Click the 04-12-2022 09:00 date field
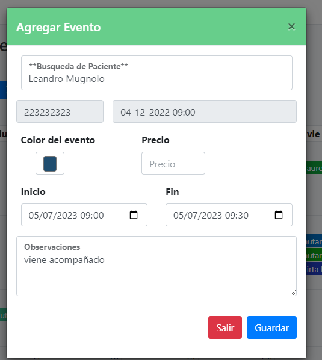The image size is (322, 360). tap(205, 111)
